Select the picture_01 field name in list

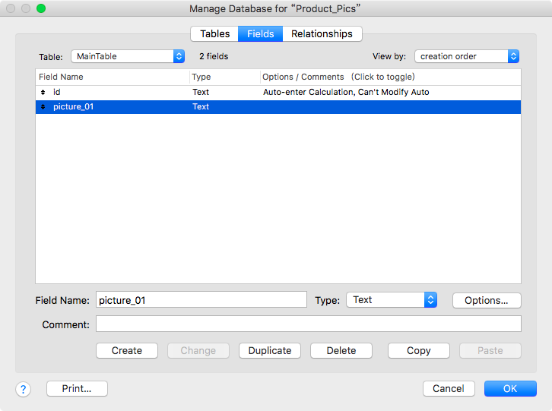click(x=73, y=106)
